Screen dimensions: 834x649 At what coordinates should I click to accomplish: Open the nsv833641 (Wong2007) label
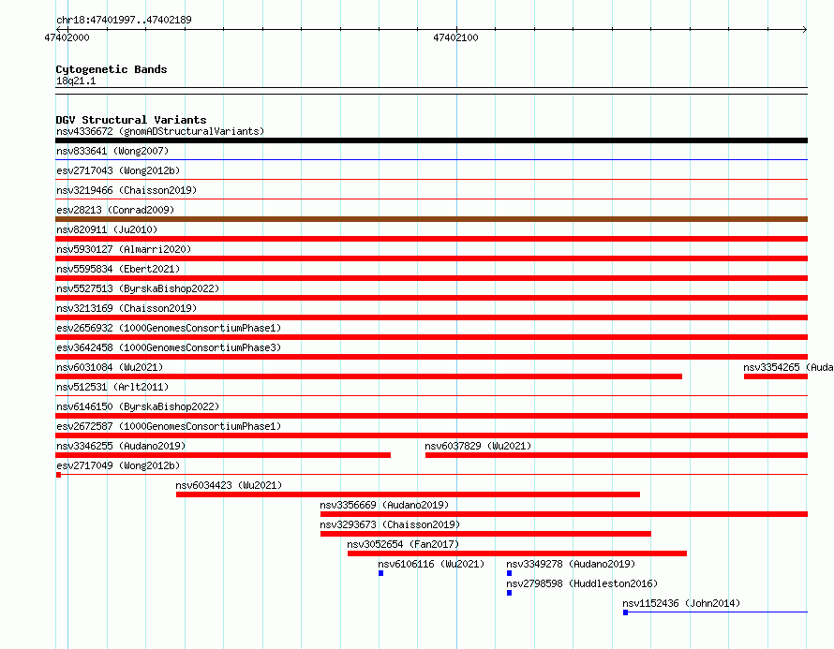click(x=112, y=151)
